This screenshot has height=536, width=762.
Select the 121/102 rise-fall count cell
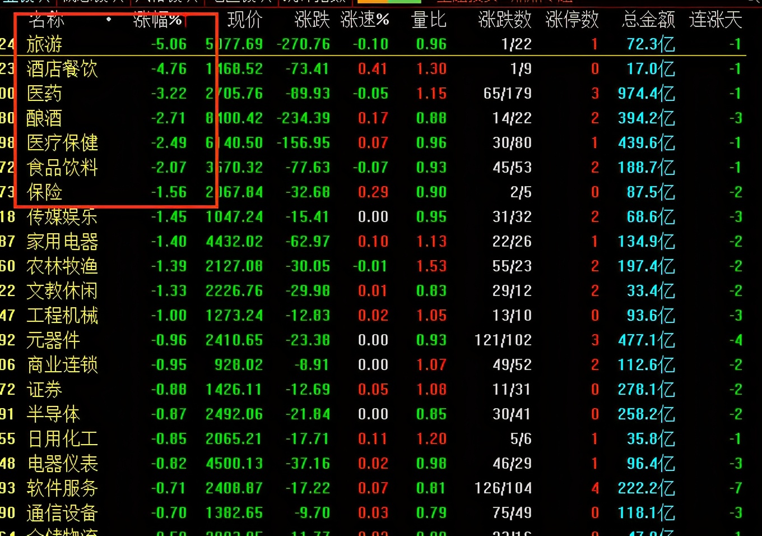503,340
